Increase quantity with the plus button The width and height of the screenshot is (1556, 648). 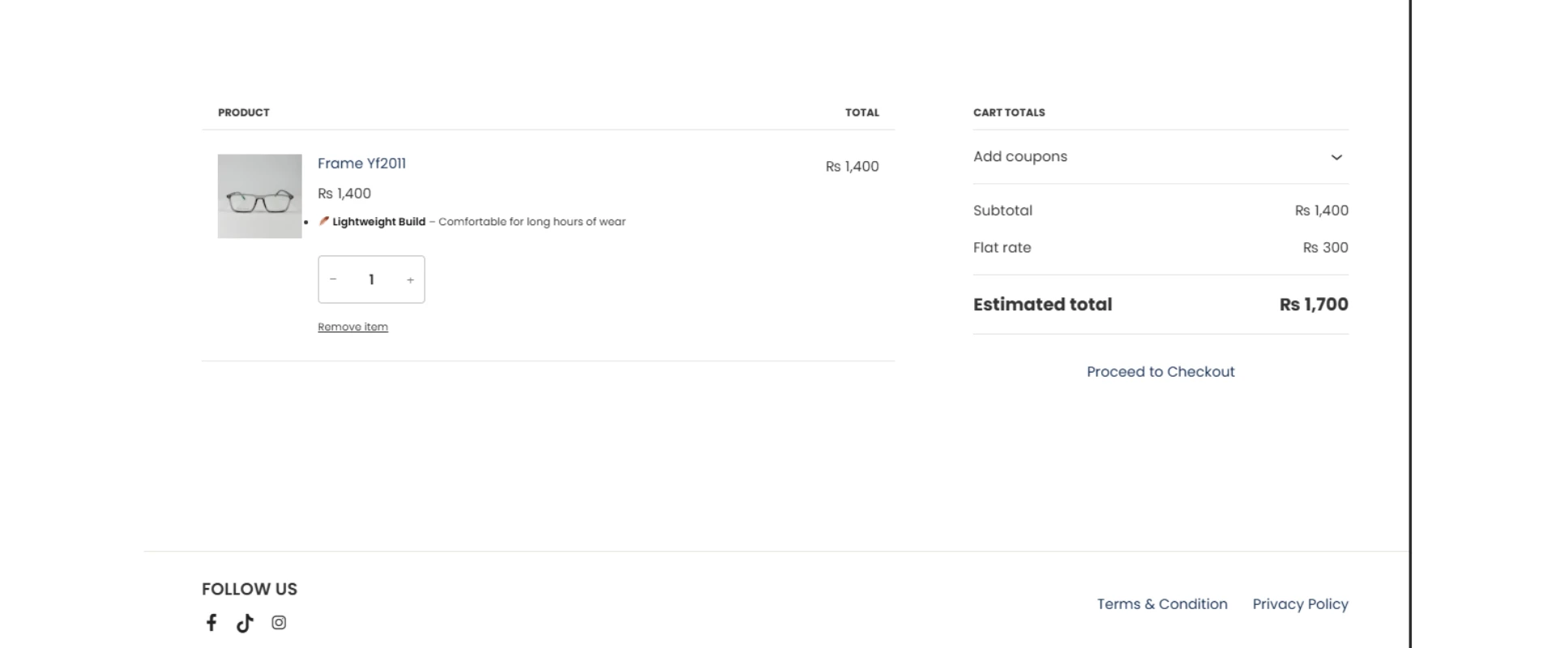[410, 279]
